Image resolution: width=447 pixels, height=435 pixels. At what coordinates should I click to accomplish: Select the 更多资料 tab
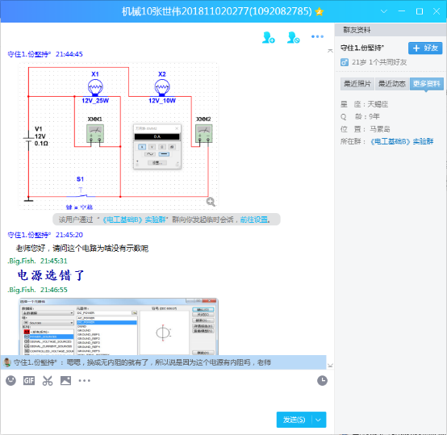pyautogui.click(x=427, y=84)
